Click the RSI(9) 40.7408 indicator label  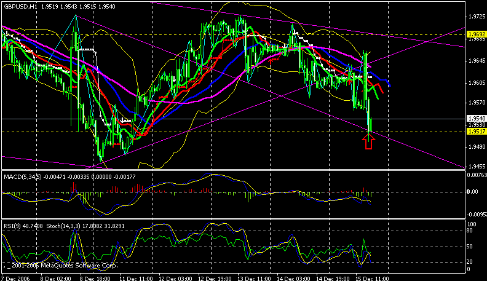pyautogui.click(x=23, y=226)
